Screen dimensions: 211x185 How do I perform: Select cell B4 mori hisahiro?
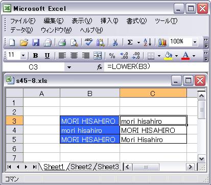(x=90, y=130)
